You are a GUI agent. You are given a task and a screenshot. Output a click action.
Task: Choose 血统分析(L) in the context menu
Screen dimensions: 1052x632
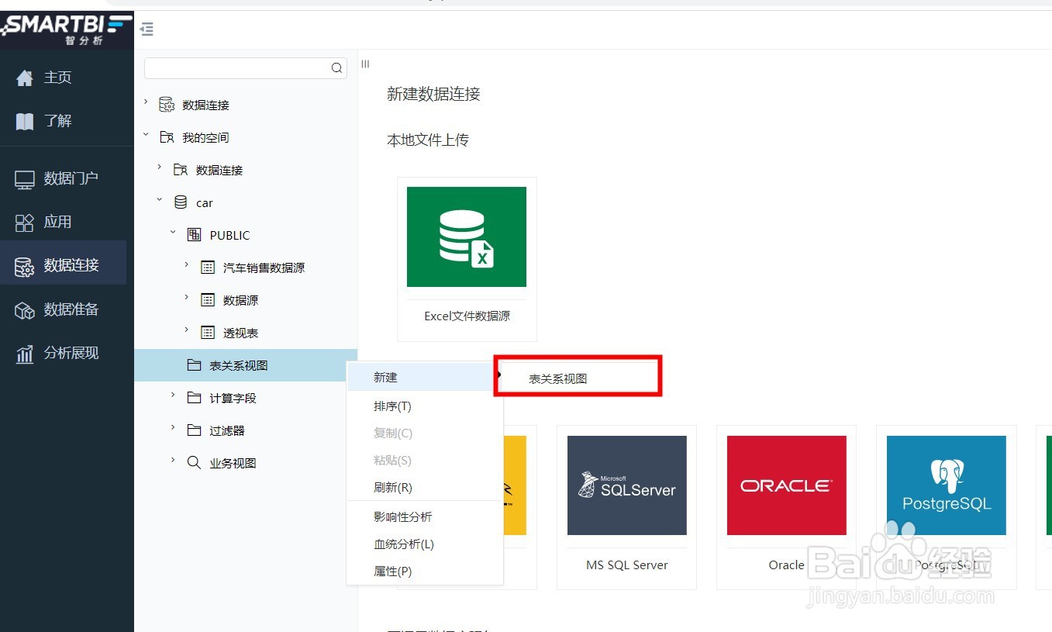click(425, 544)
